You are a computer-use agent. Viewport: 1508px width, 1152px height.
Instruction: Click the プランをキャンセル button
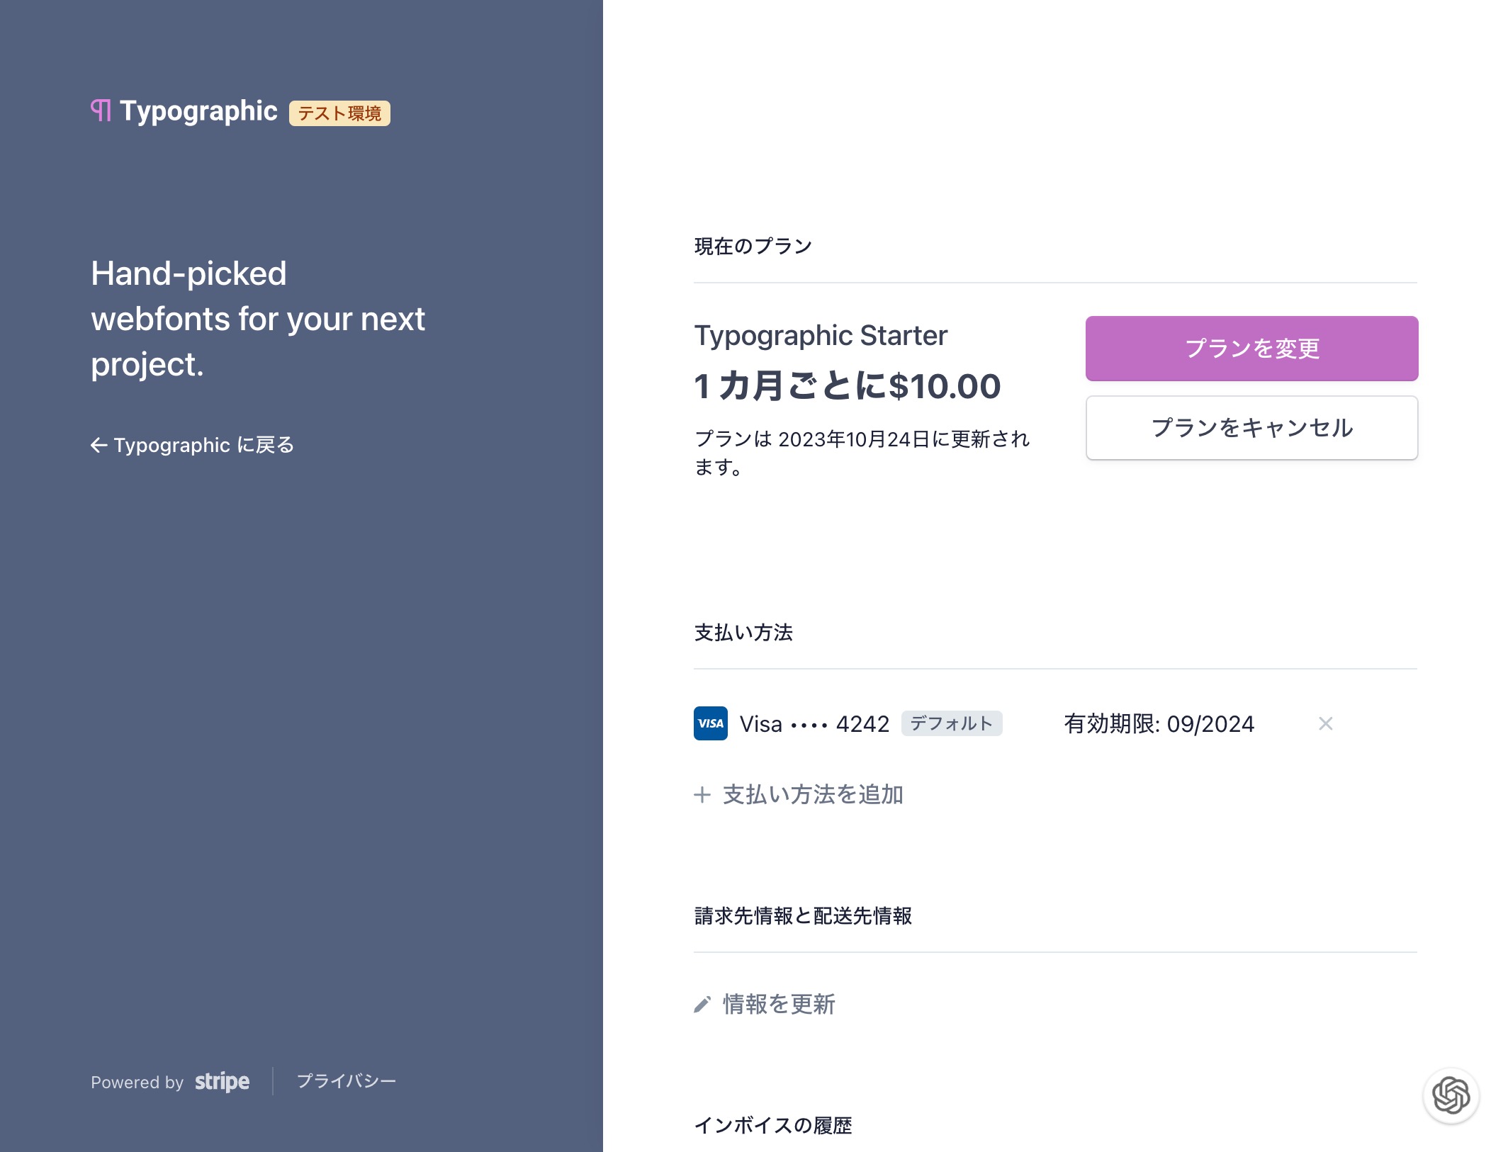(1251, 428)
